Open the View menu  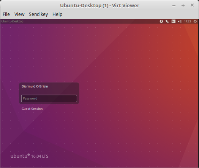click(19, 14)
